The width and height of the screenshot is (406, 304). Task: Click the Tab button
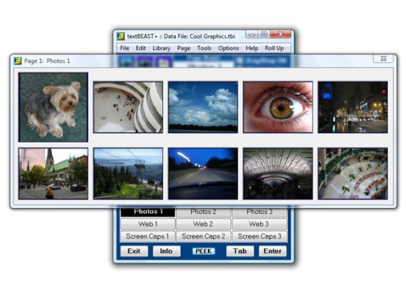(x=240, y=251)
